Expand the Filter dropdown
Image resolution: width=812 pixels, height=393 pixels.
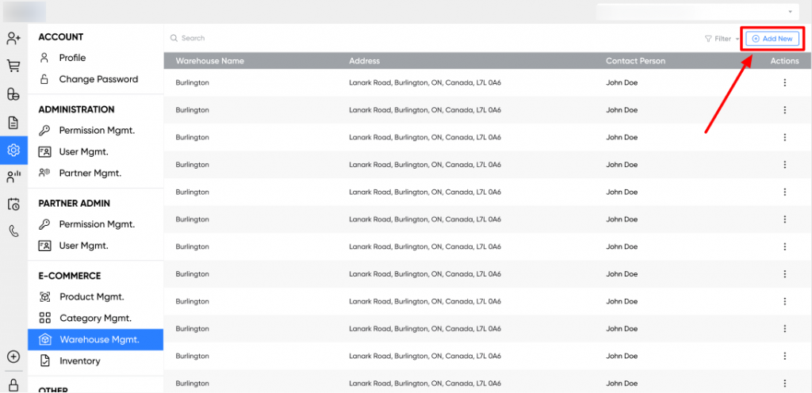721,39
